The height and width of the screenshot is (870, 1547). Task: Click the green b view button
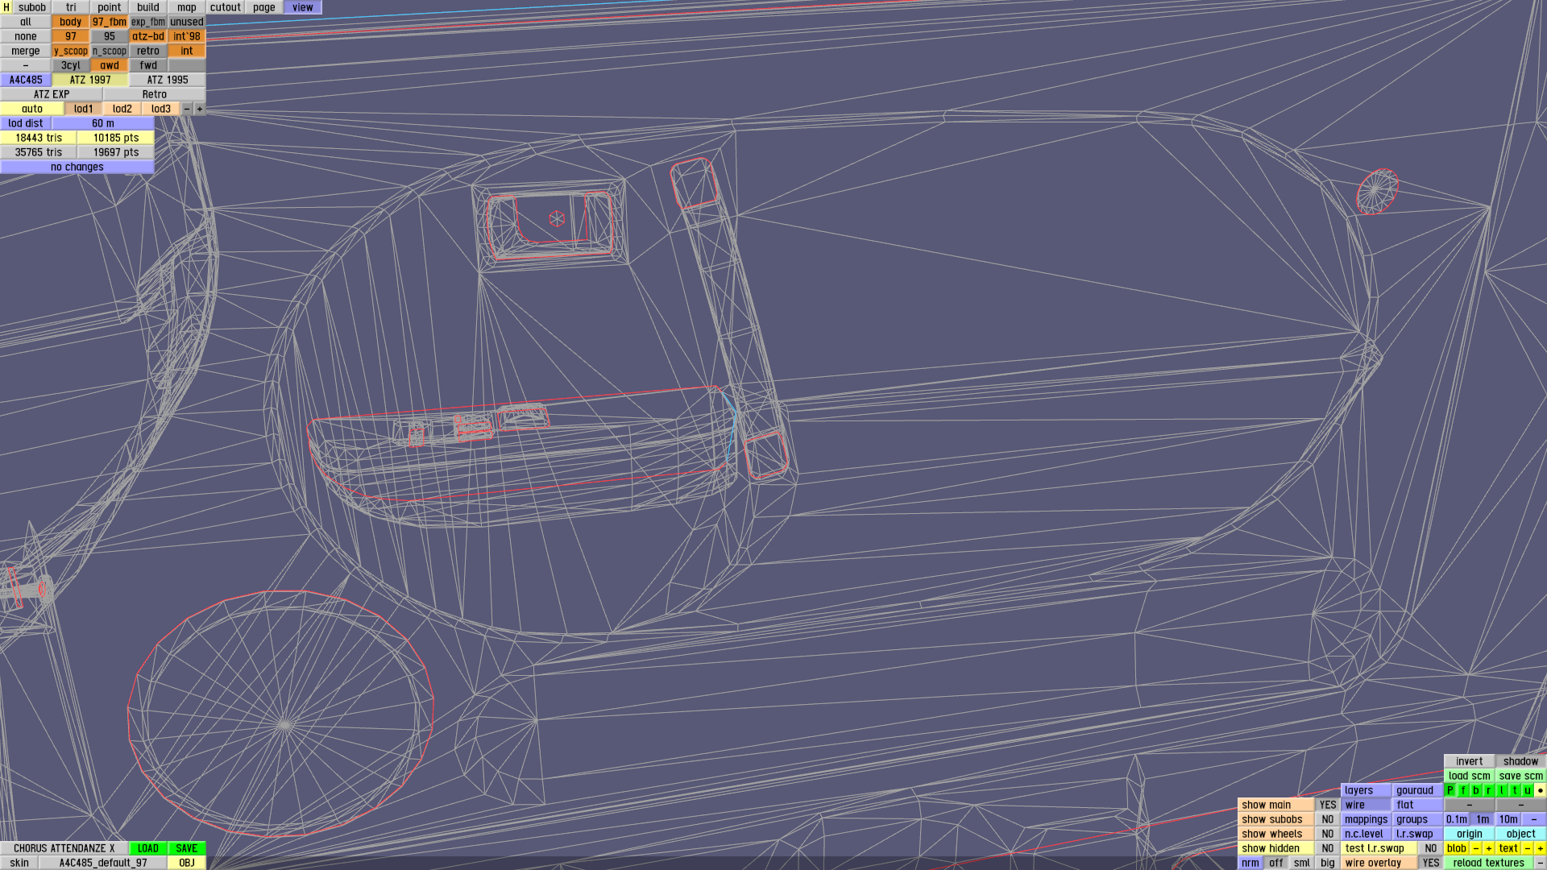point(1476,790)
